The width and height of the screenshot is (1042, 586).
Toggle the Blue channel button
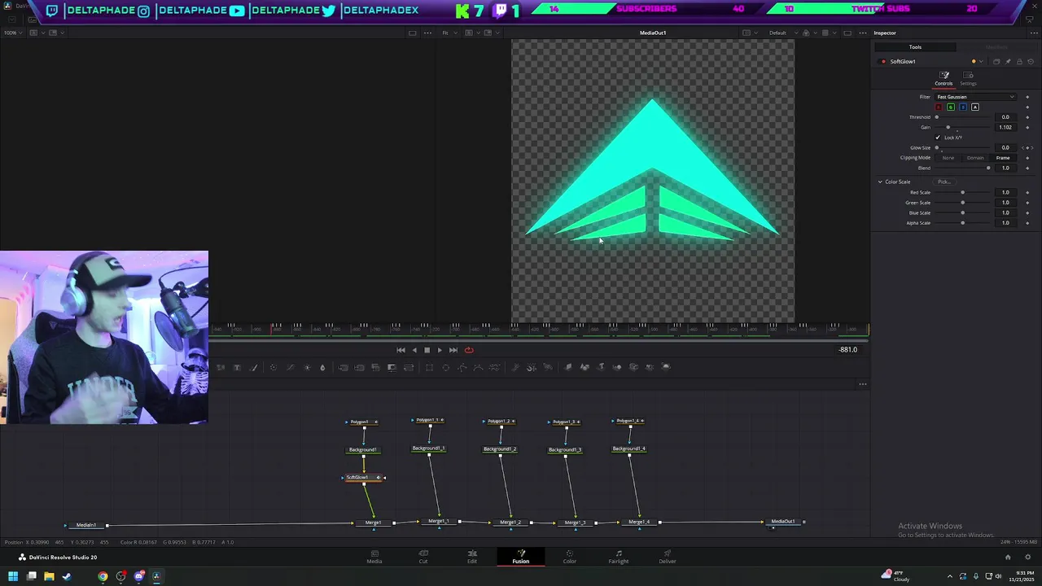pos(963,107)
